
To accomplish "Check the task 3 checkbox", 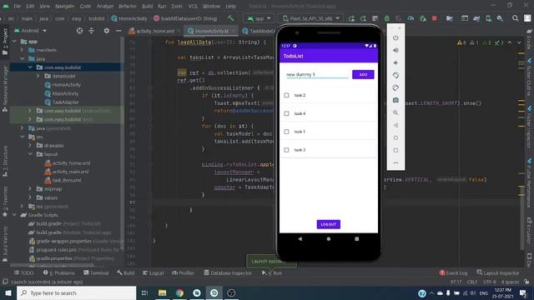I will (286, 150).
